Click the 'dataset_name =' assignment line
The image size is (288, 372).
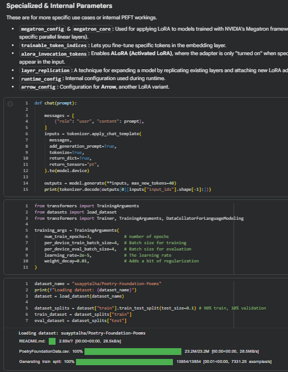pos(98,284)
